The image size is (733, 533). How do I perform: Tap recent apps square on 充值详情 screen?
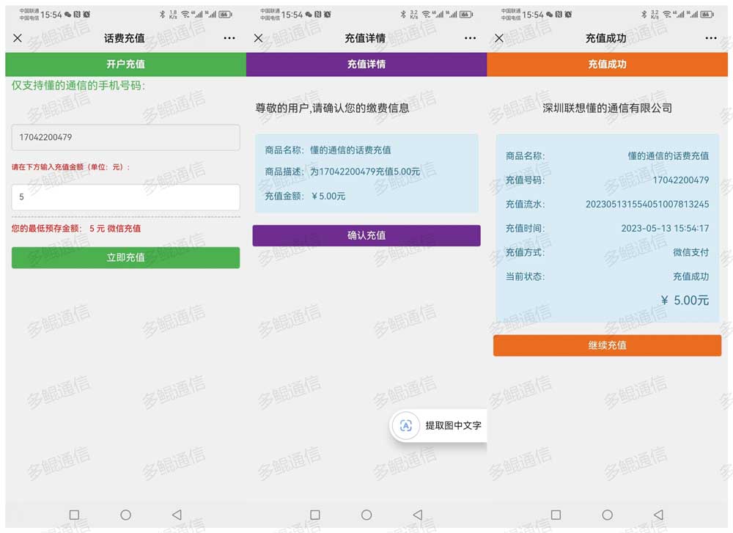click(x=315, y=515)
